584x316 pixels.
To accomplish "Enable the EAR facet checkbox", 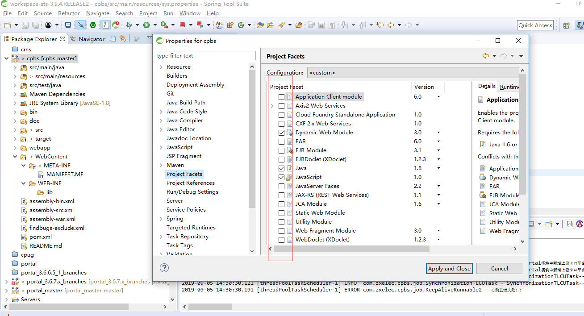I will (281, 141).
